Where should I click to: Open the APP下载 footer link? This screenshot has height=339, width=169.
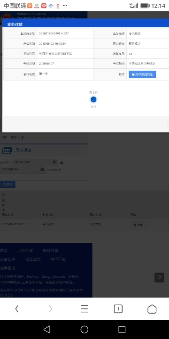point(58,259)
